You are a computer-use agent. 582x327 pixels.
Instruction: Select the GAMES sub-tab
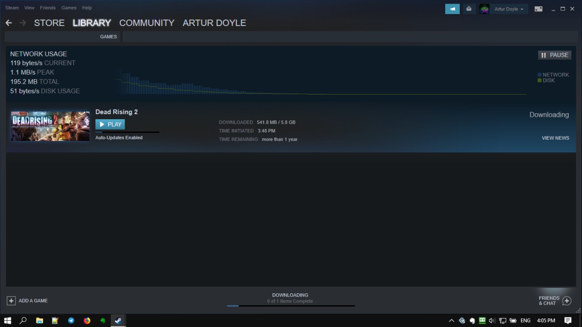pos(109,37)
